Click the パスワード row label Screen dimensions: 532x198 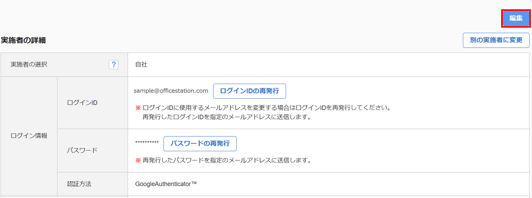point(82,150)
